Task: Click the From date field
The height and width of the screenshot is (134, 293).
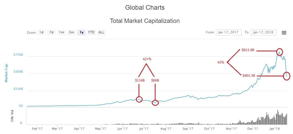Action: coord(229,32)
